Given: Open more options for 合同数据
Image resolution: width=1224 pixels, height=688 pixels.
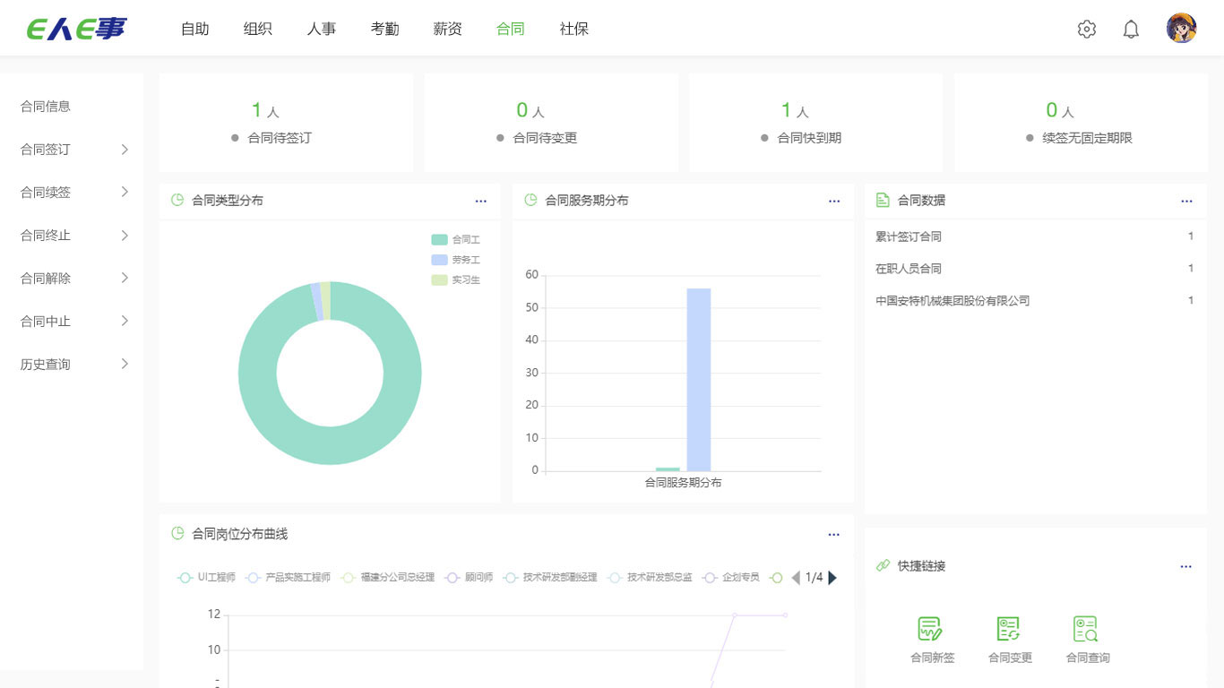Looking at the screenshot, I should [1186, 202].
